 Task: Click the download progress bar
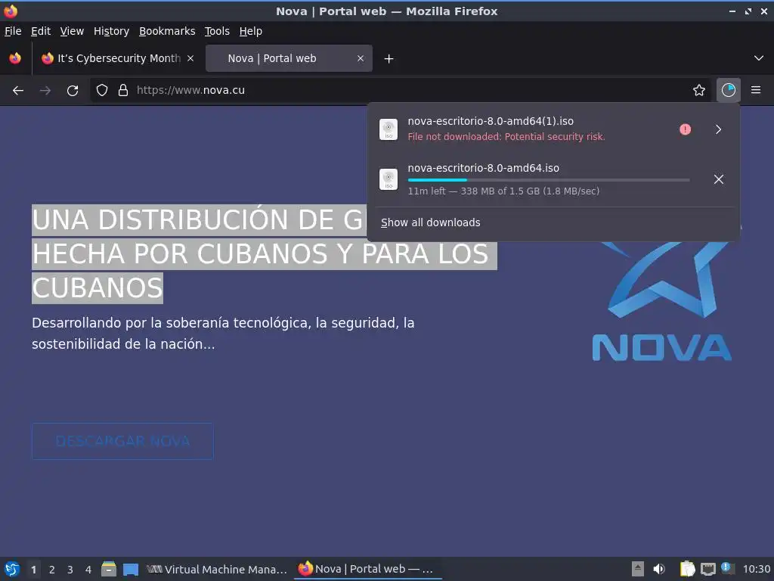tap(549, 180)
